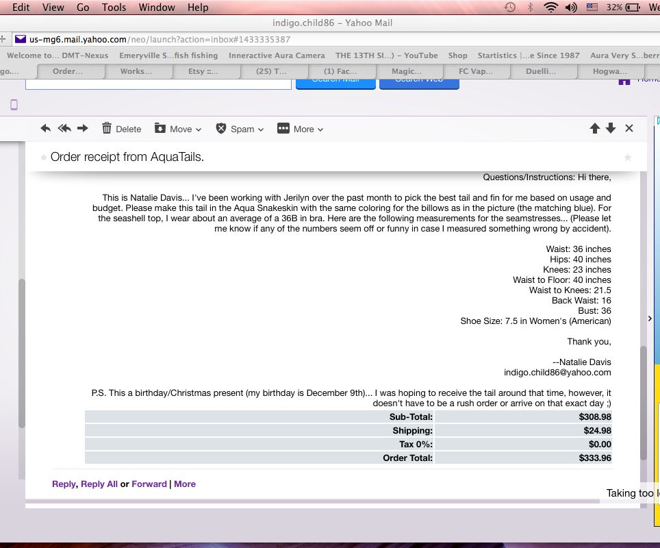
Task: Open the Window menu
Action: pos(157,7)
